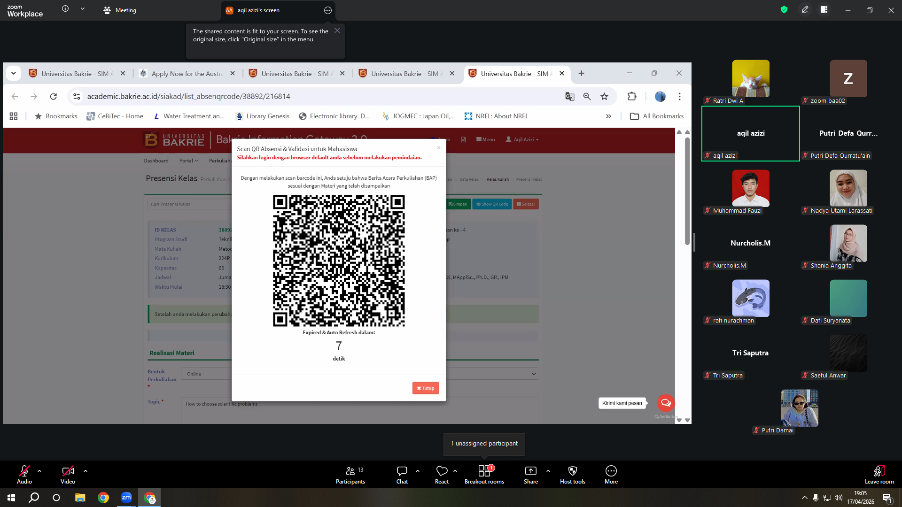The image size is (902, 507).
Task: Click the shared page vertical scrollbar
Action: tap(687, 191)
